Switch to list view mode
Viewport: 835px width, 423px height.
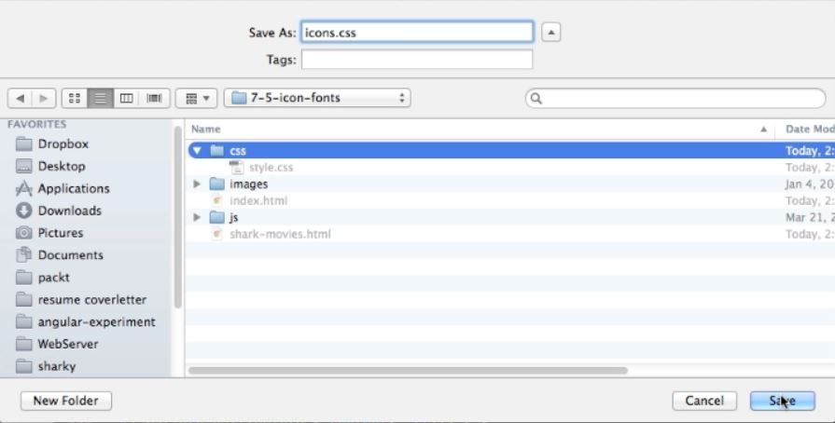(98, 98)
